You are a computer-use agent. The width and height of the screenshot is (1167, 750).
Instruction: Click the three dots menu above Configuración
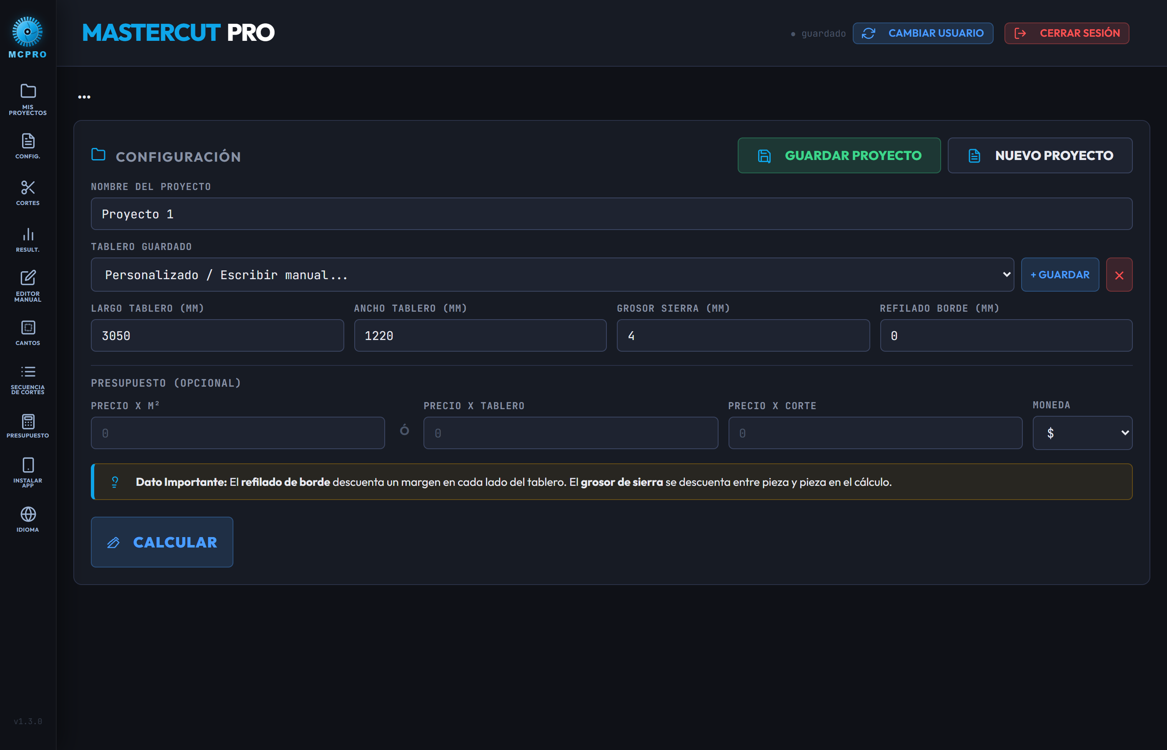[84, 97]
